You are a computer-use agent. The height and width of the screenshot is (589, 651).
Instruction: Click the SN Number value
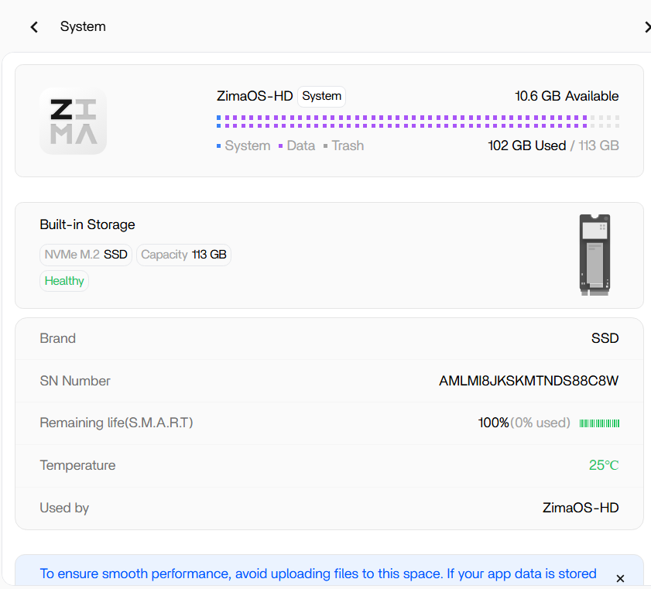529,381
